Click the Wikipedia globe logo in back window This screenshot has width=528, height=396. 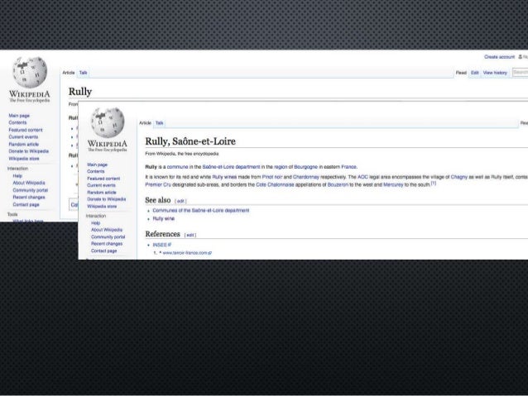(30, 72)
